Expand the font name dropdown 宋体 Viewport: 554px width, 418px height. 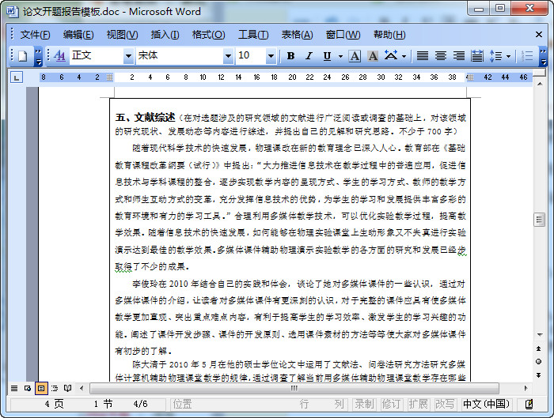(x=228, y=56)
